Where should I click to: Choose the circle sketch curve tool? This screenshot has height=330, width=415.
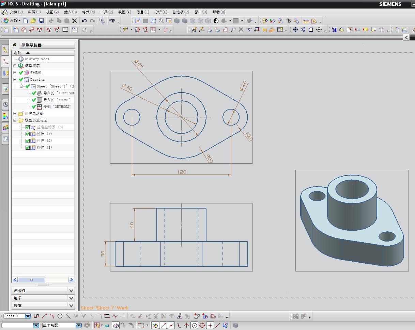point(60,316)
